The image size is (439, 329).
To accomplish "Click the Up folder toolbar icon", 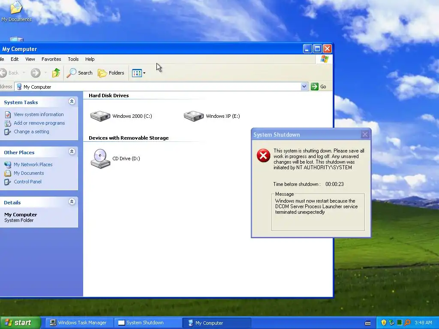I will pos(56,73).
